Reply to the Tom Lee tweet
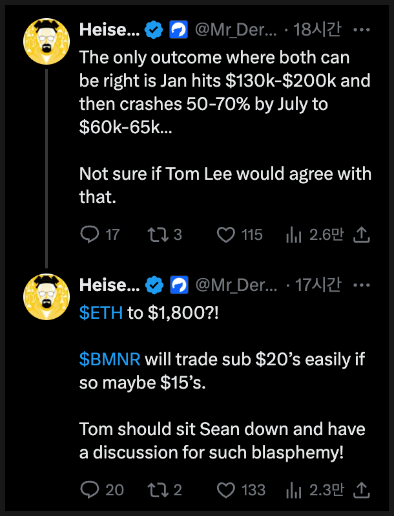The image size is (394, 516). (89, 234)
